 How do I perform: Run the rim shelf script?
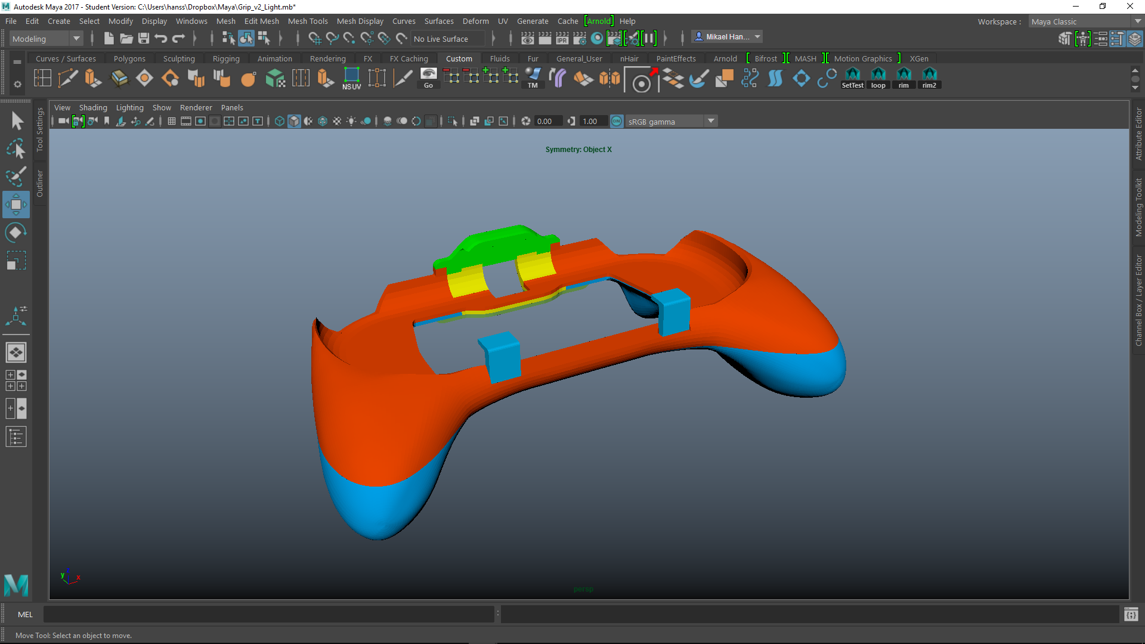pyautogui.click(x=903, y=79)
